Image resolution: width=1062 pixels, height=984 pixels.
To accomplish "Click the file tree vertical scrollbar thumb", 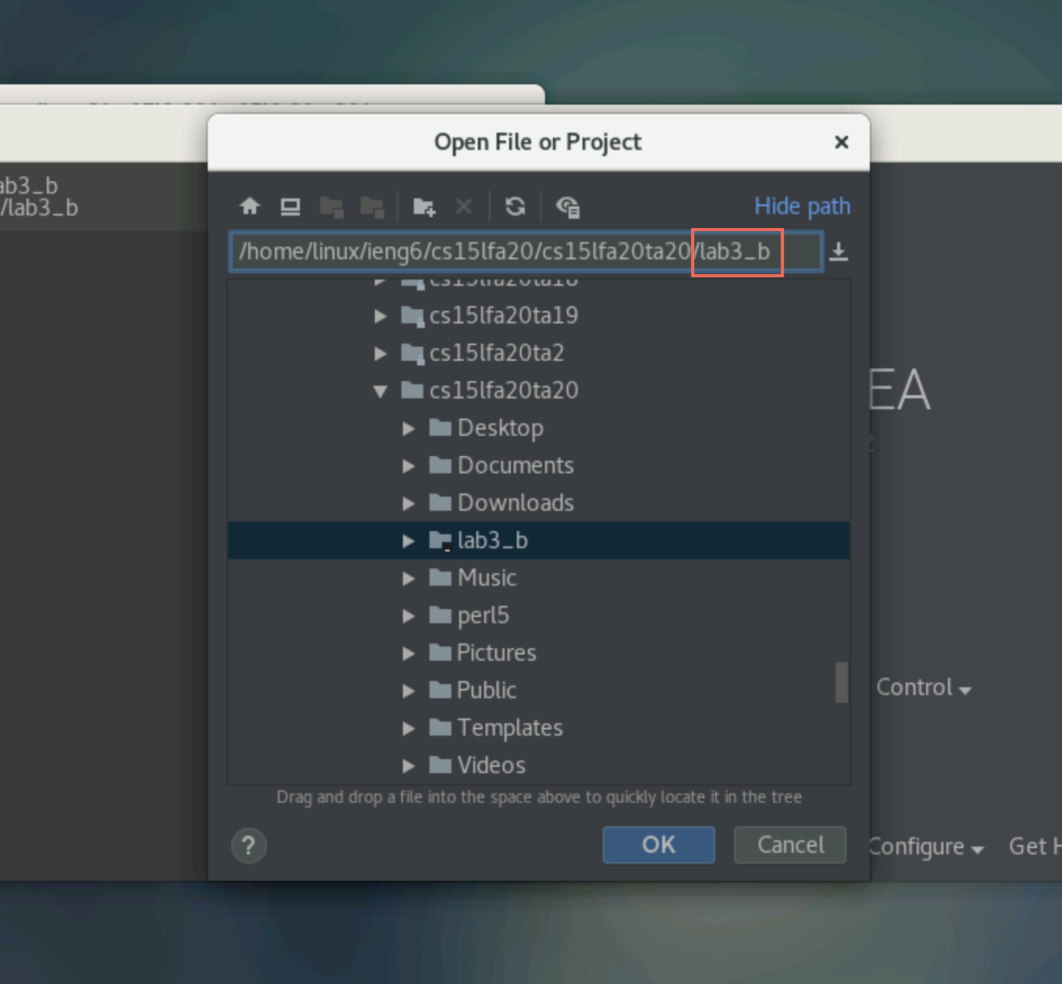I will [841, 683].
